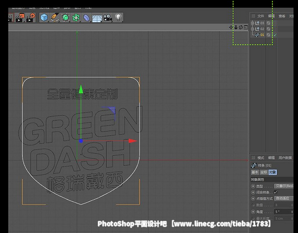298x233 pixels.
Task: Click the 角度 value field showing 5°
Action: coord(283,212)
